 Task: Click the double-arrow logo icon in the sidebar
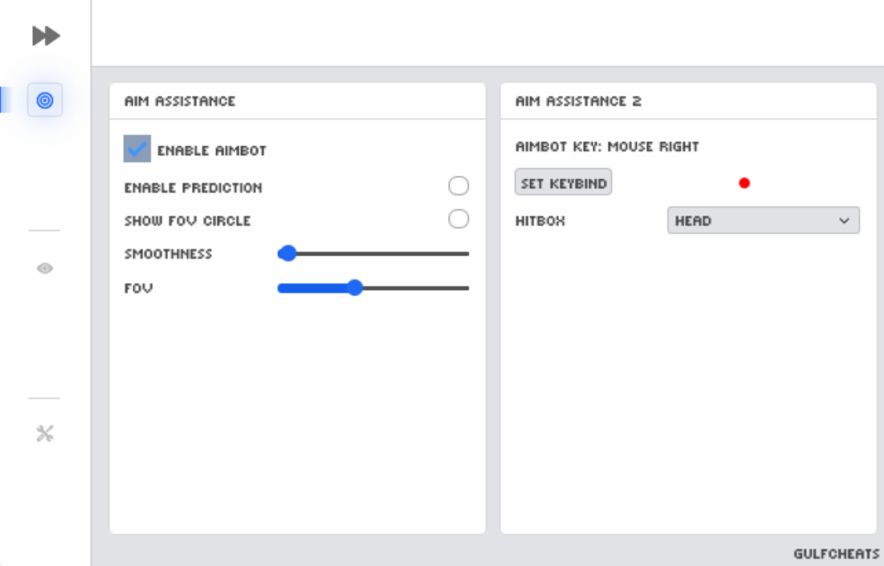coord(45,36)
